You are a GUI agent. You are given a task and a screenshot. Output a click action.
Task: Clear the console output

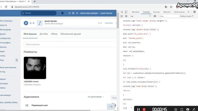pyautogui.click(x=126, y=16)
